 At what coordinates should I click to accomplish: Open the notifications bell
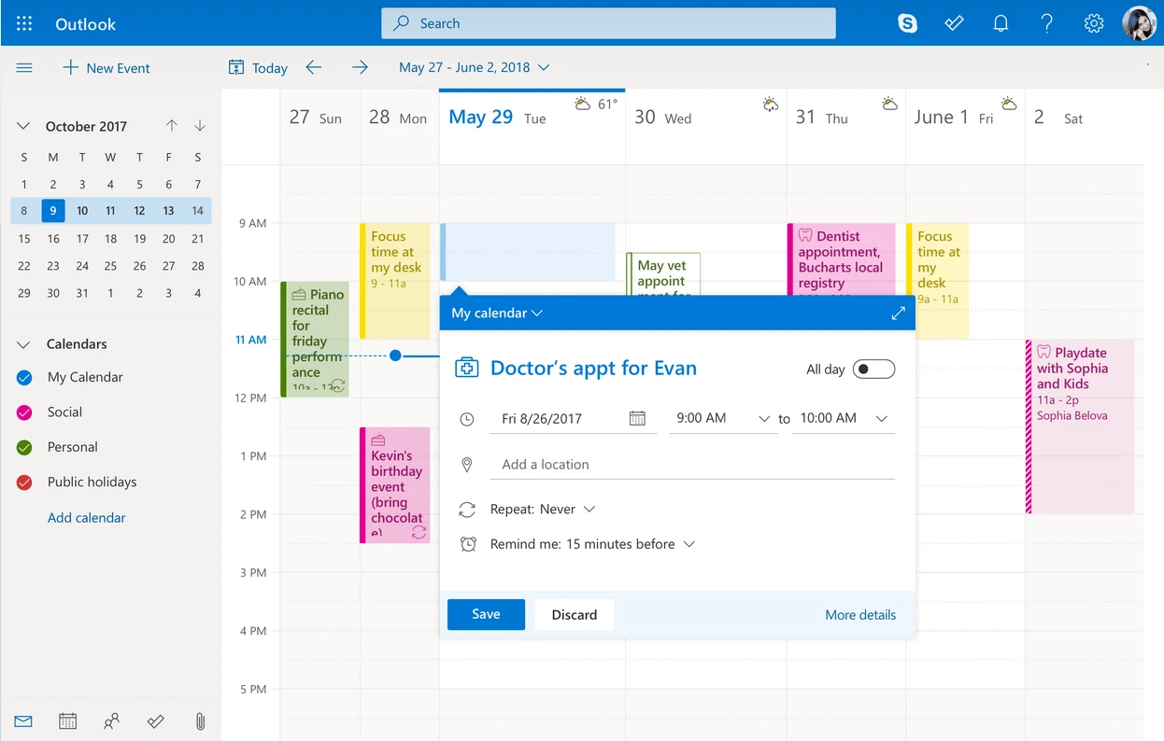(1001, 23)
